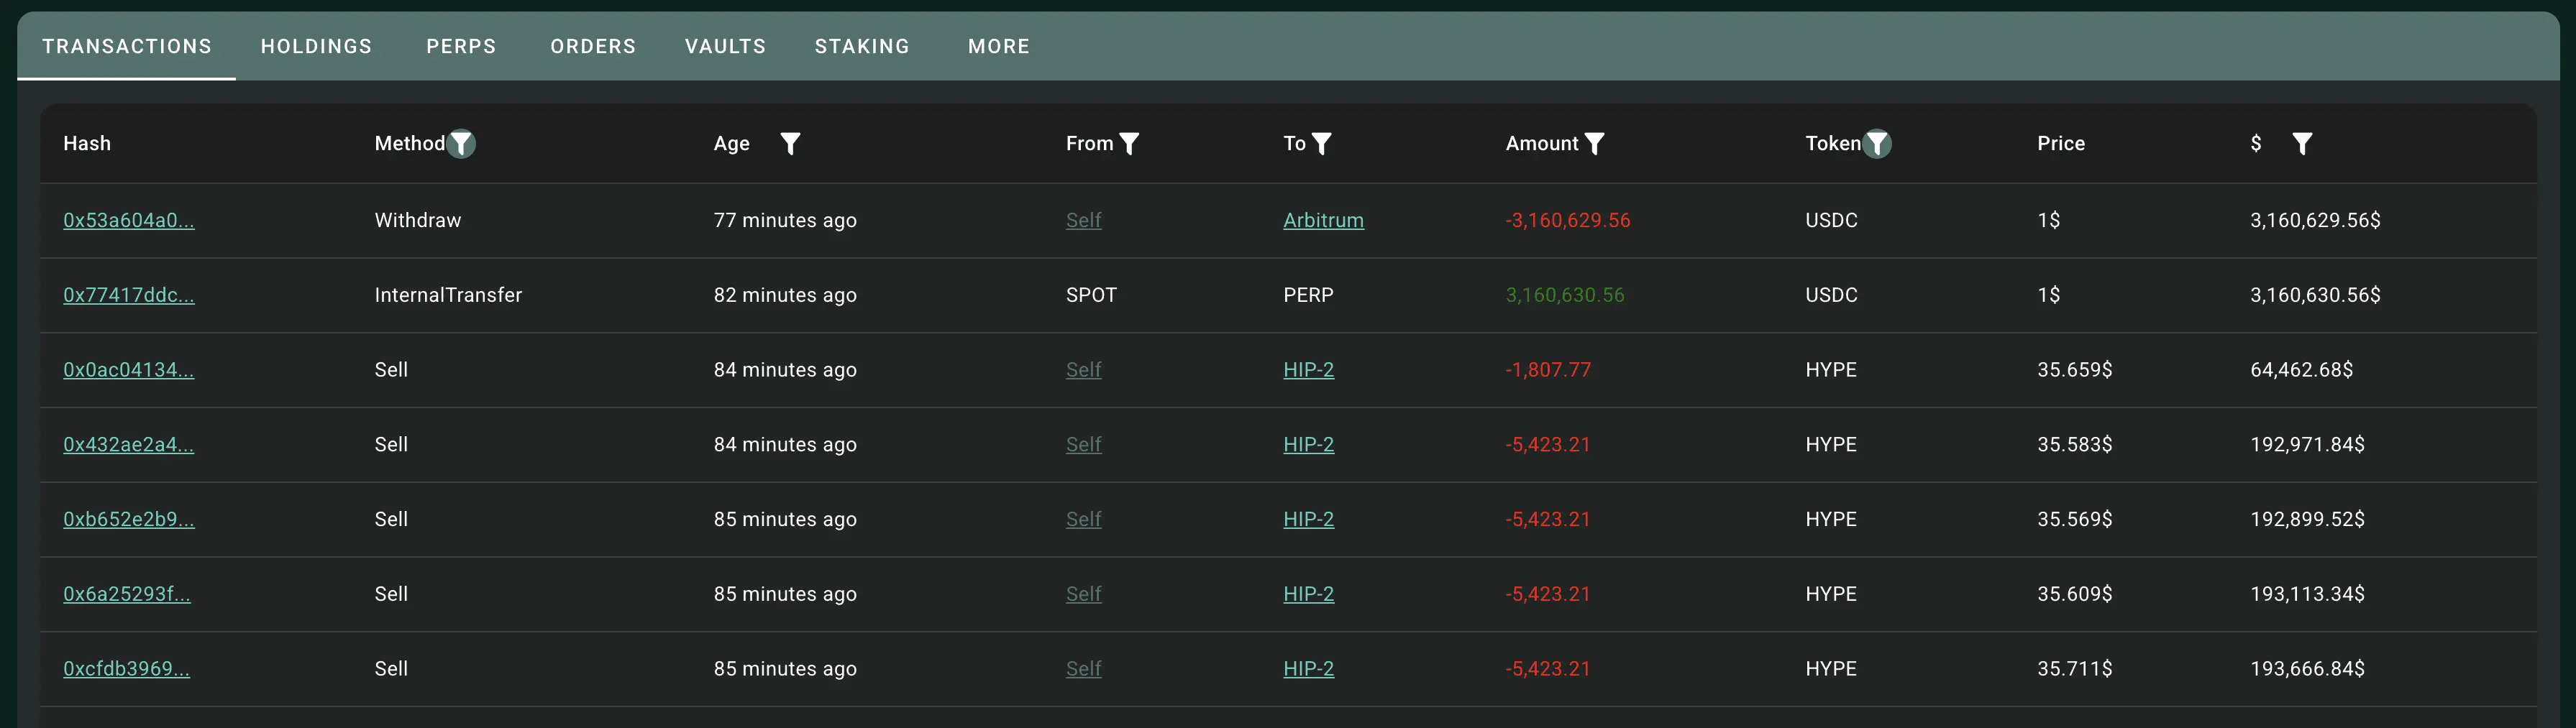
Task: Open the Method column filter icon
Action: [461, 144]
